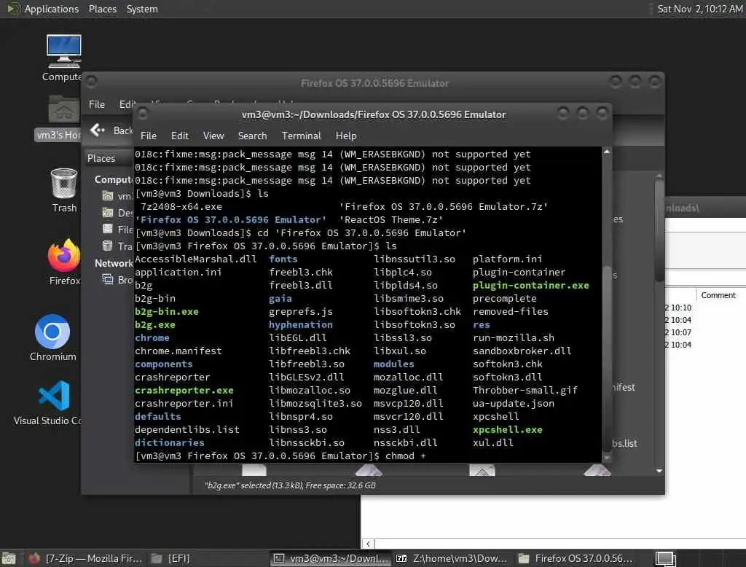Select the Trash icon in Places sidebar

108,246
